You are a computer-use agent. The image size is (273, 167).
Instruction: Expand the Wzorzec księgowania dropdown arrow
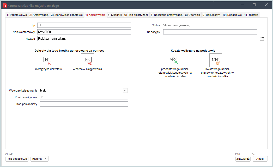pos(125,91)
